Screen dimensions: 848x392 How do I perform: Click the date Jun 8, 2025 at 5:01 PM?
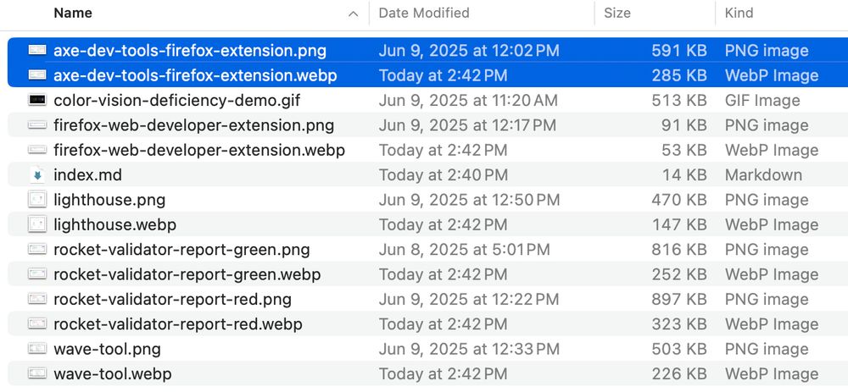(464, 249)
